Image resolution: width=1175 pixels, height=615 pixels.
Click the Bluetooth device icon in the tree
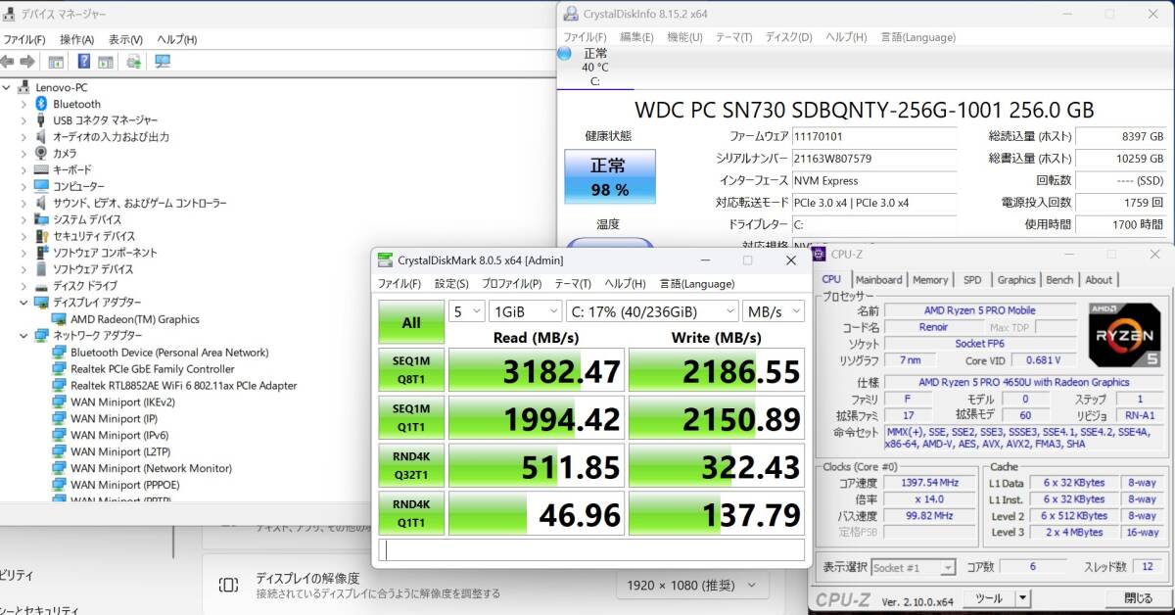(x=41, y=104)
